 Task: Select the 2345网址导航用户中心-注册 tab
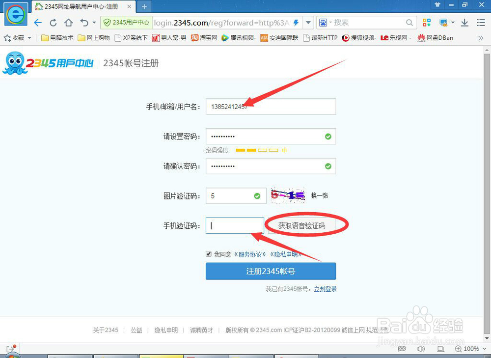pos(81,6)
